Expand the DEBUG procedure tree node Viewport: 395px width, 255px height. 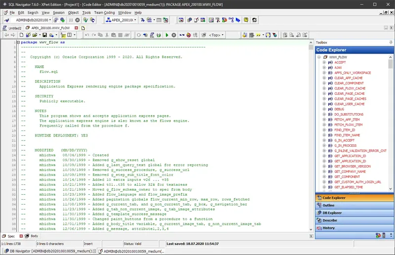click(x=324, y=109)
